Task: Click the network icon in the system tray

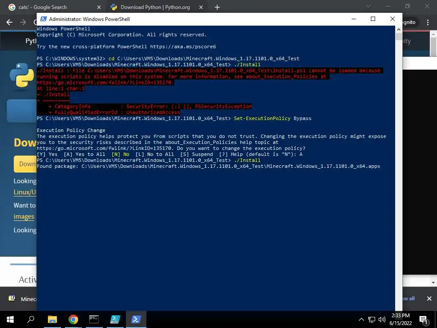Action: point(372,319)
